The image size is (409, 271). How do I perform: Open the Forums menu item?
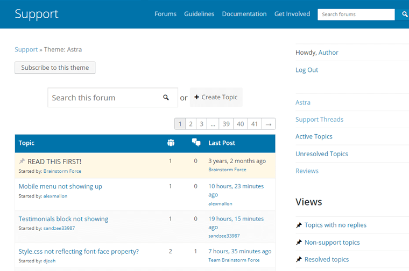click(x=165, y=14)
